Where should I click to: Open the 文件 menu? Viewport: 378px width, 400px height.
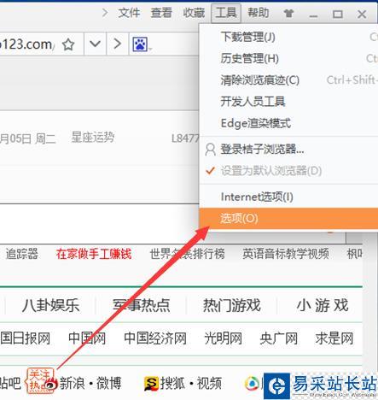pos(129,13)
